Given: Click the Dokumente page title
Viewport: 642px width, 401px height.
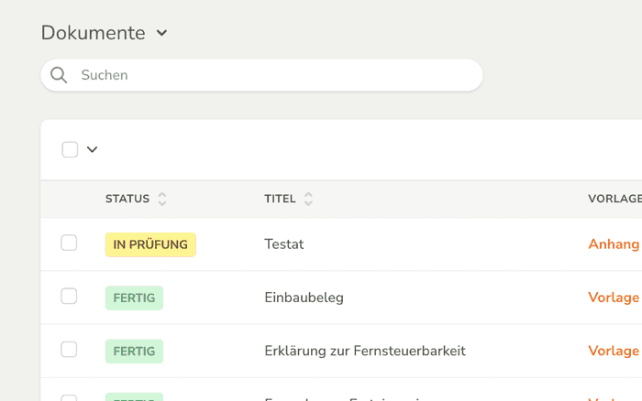Looking at the screenshot, I should [93, 33].
